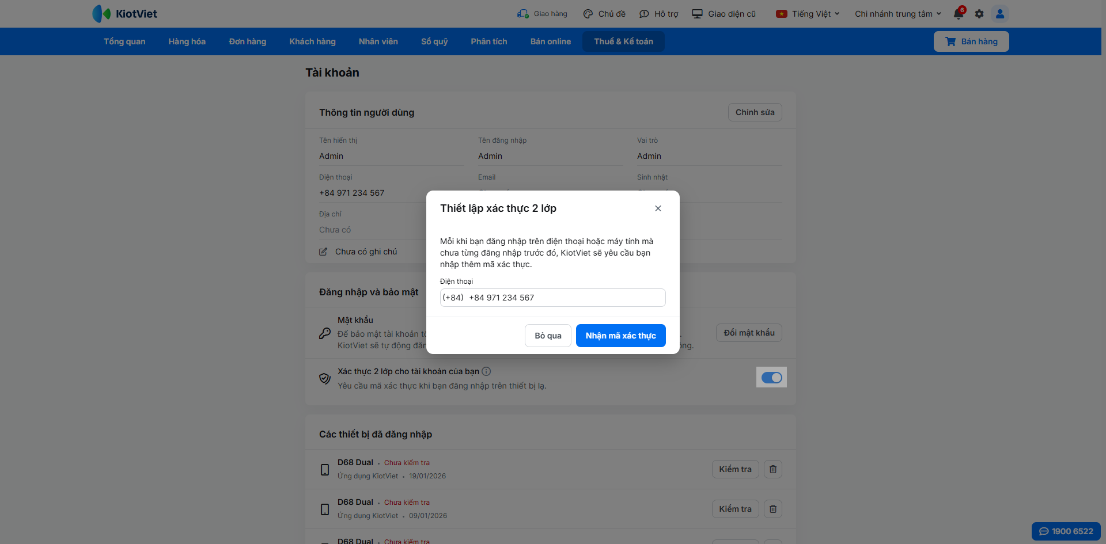Toggle two-factor authentication switch
This screenshot has width=1106, height=544.
771,378
